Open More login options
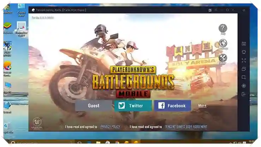261x147 pixels. point(202,106)
